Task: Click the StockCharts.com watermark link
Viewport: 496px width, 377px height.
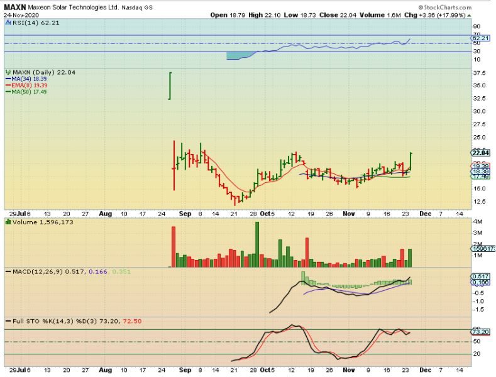Action: (x=466, y=6)
